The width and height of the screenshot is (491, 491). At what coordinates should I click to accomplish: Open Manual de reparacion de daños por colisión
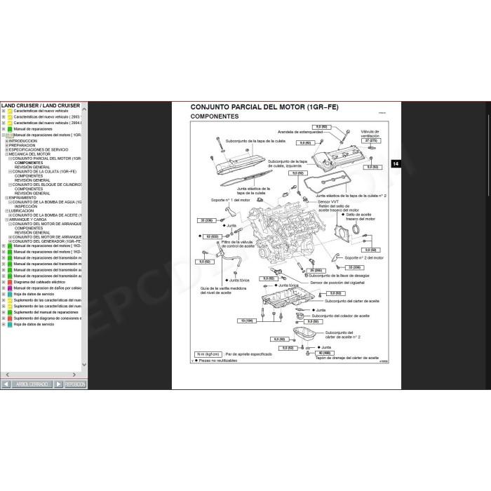[x=47, y=288]
